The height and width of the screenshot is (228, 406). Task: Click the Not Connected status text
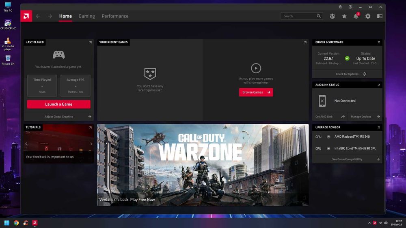345,101
